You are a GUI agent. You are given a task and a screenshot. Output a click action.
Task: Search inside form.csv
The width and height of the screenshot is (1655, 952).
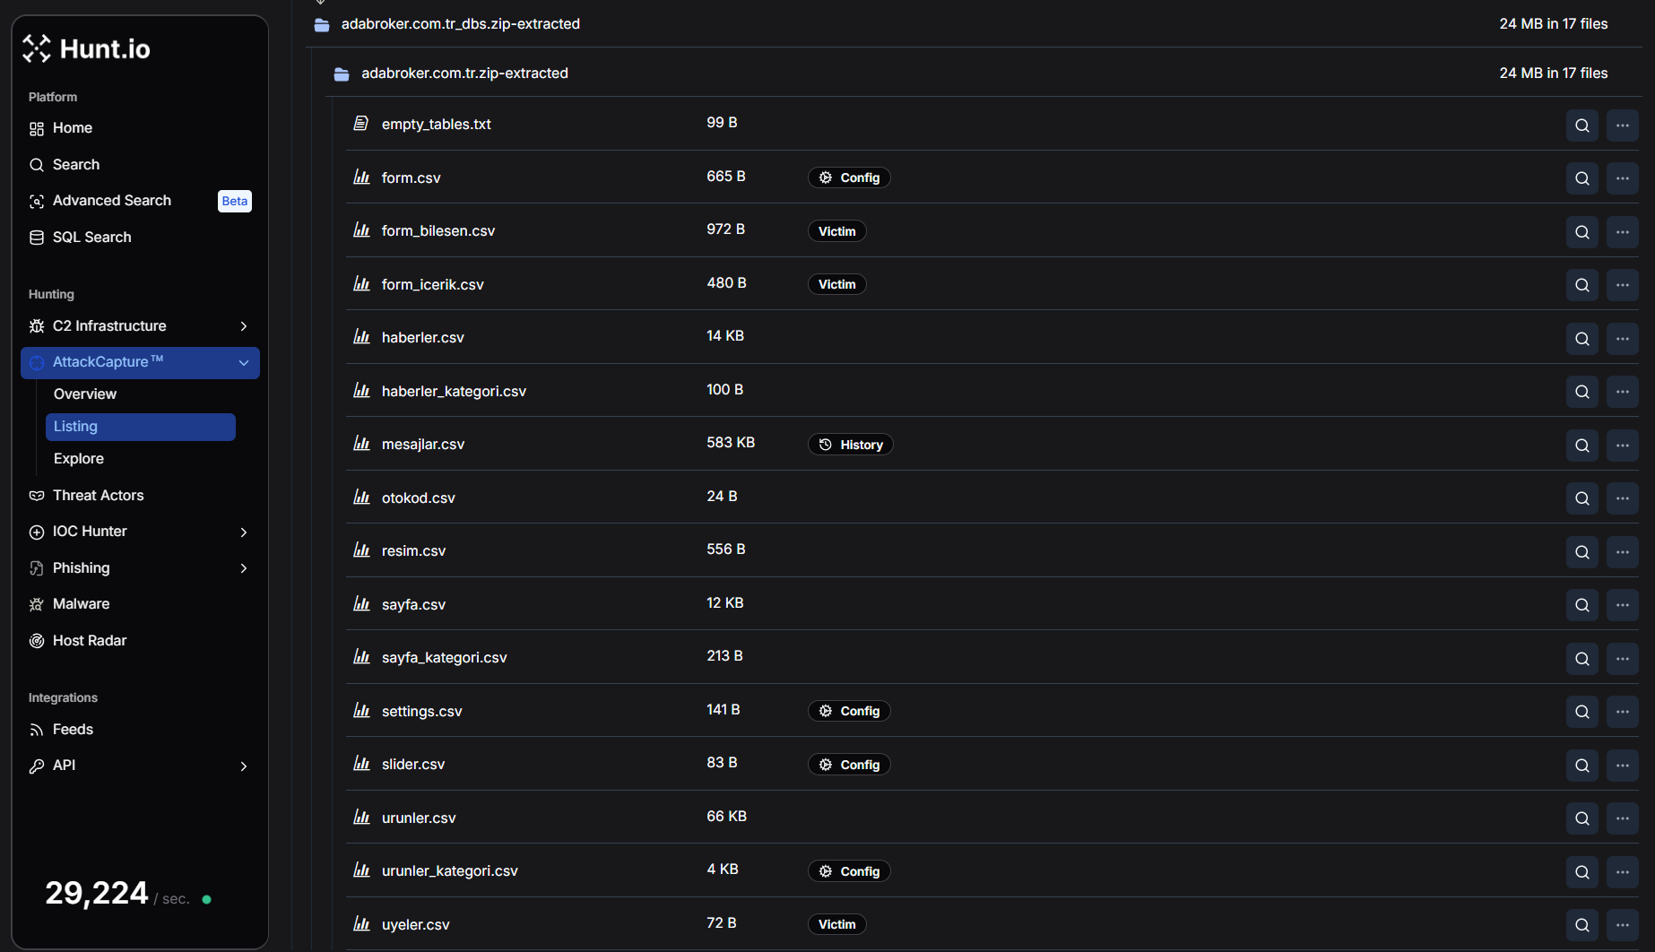point(1582,178)
